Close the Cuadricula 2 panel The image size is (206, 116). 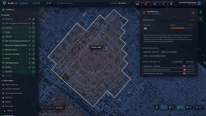(x=193, y=13)
